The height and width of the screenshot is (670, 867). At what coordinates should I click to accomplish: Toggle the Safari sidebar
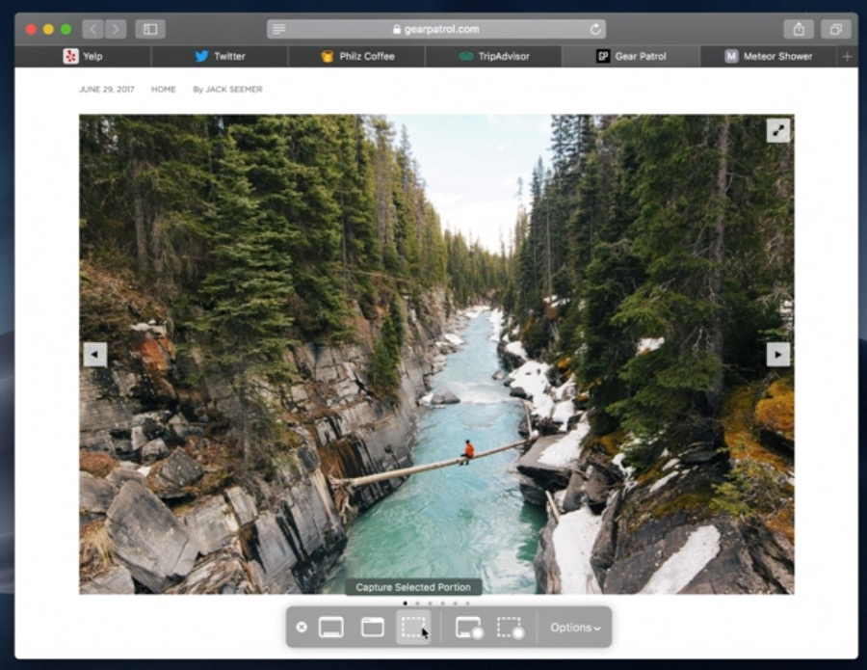[150, 29]
